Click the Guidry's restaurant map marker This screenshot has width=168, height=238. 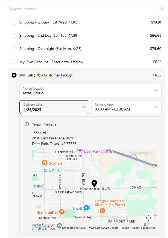click(45, 163)
